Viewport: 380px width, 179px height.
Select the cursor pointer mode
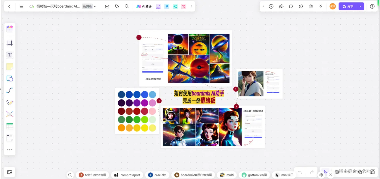point(325,172)
